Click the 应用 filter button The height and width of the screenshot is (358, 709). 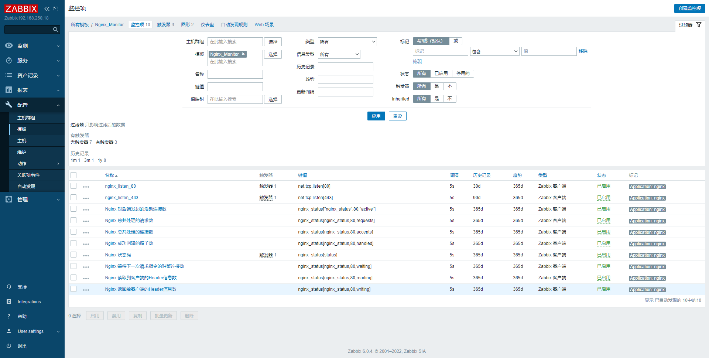coord(376,116)
